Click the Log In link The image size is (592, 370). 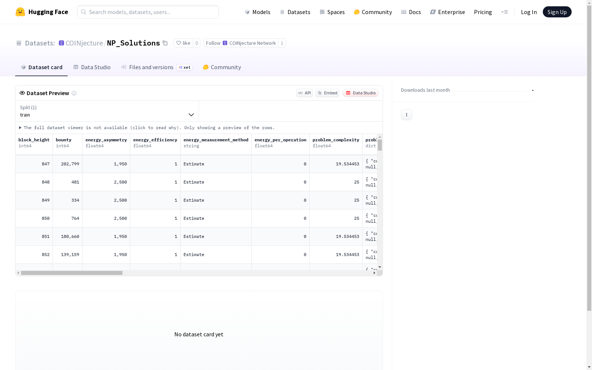point(529,12)
